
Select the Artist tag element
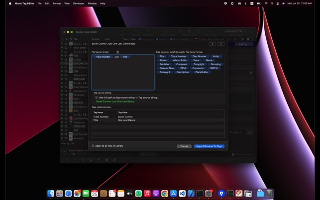coord(216,56)
